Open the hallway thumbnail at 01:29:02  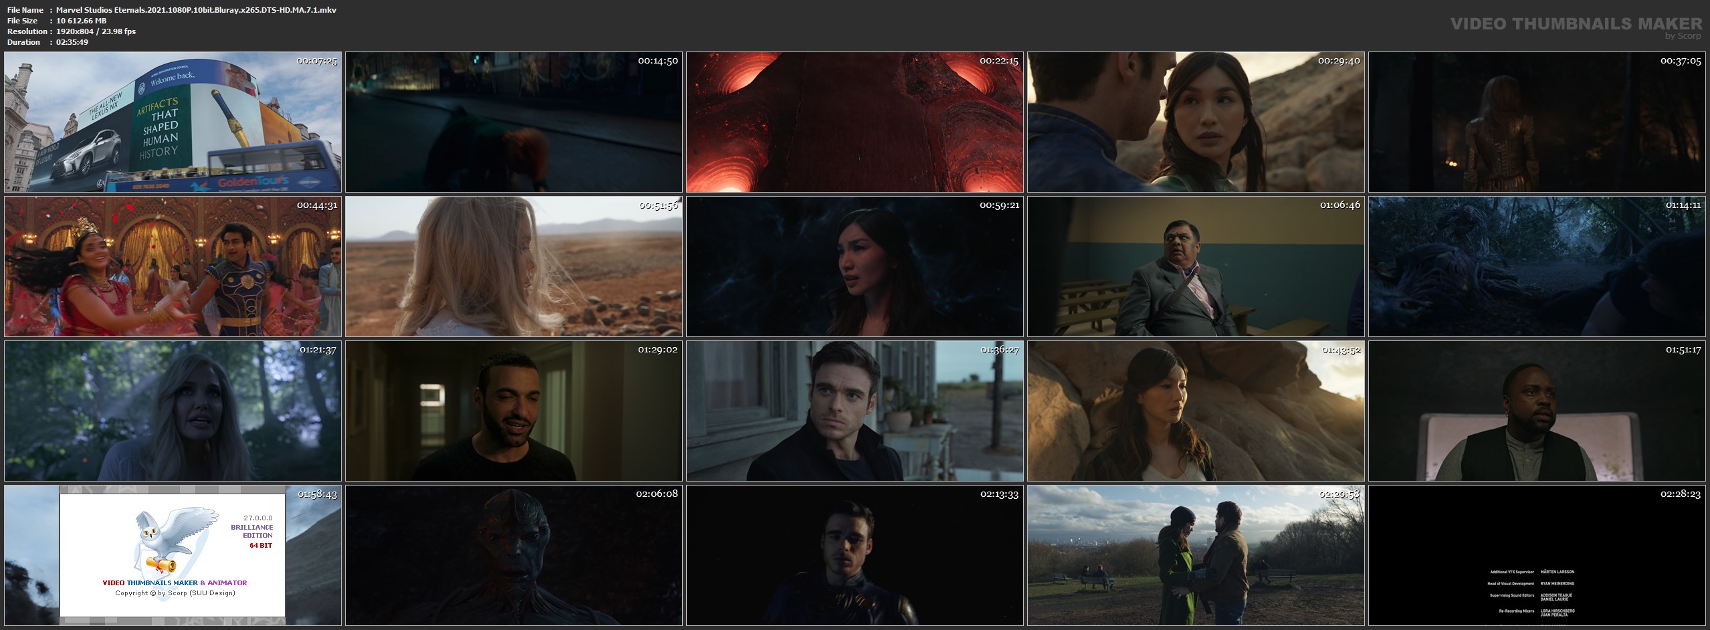[514, 411]
